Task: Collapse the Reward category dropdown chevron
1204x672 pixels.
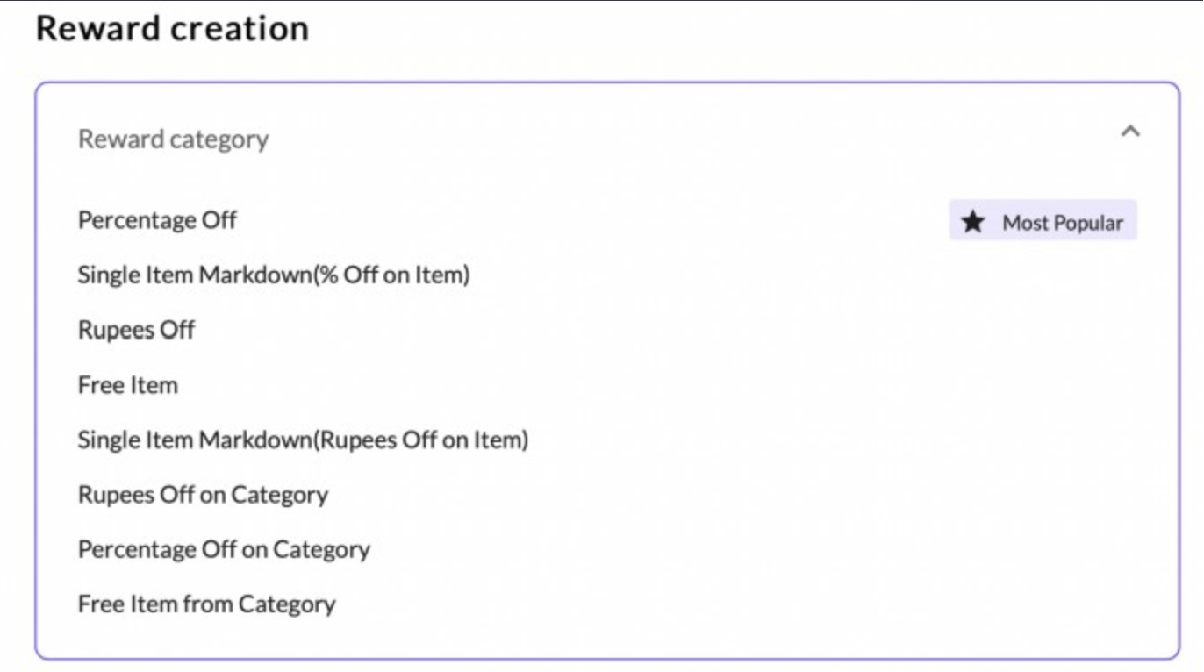Action: [x=1130, y=132]
